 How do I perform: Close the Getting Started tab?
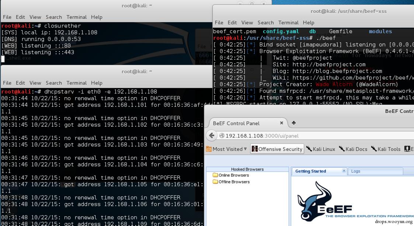click(344, 171)
